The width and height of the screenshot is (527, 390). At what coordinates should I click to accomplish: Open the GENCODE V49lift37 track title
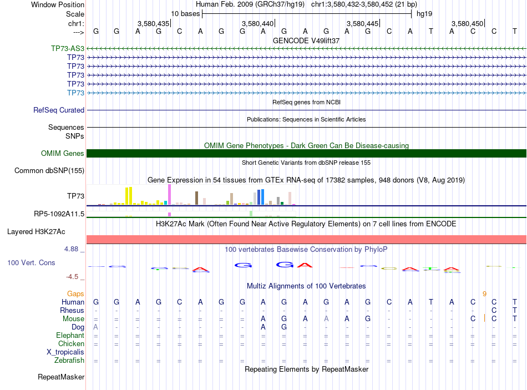tap(306, 40)
